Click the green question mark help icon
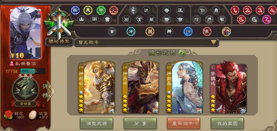This screenshot has width=277, height=131. pyautogui.click(x=182, y=53)
